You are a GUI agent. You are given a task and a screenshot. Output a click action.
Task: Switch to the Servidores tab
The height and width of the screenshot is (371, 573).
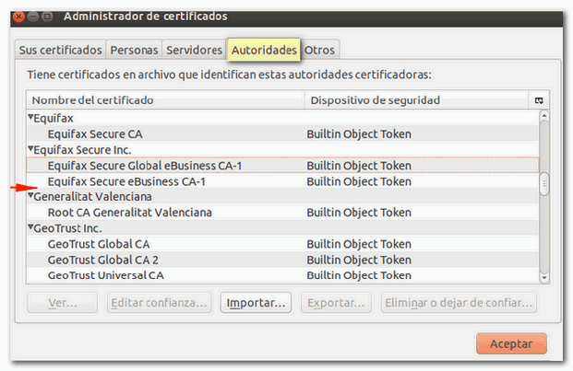[196, 50]
